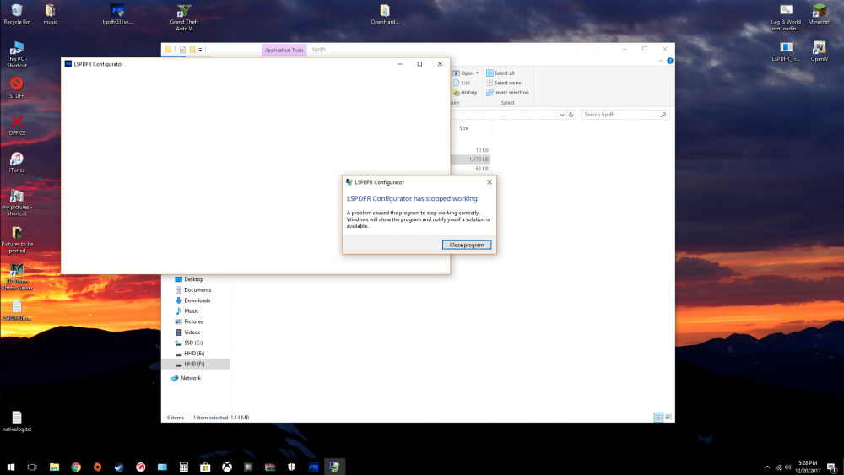Open the volume control in system tray
This screenshot has height=475, width=844.
point(788,467)
